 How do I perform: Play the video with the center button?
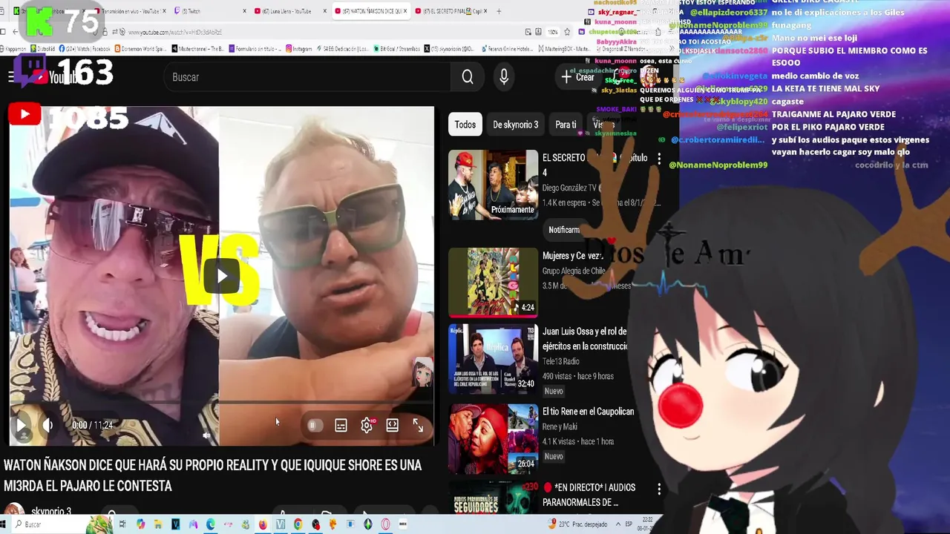(222, 277)
